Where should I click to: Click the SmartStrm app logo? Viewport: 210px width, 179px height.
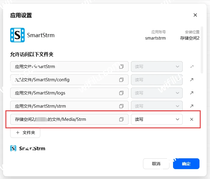click(17, 35)
